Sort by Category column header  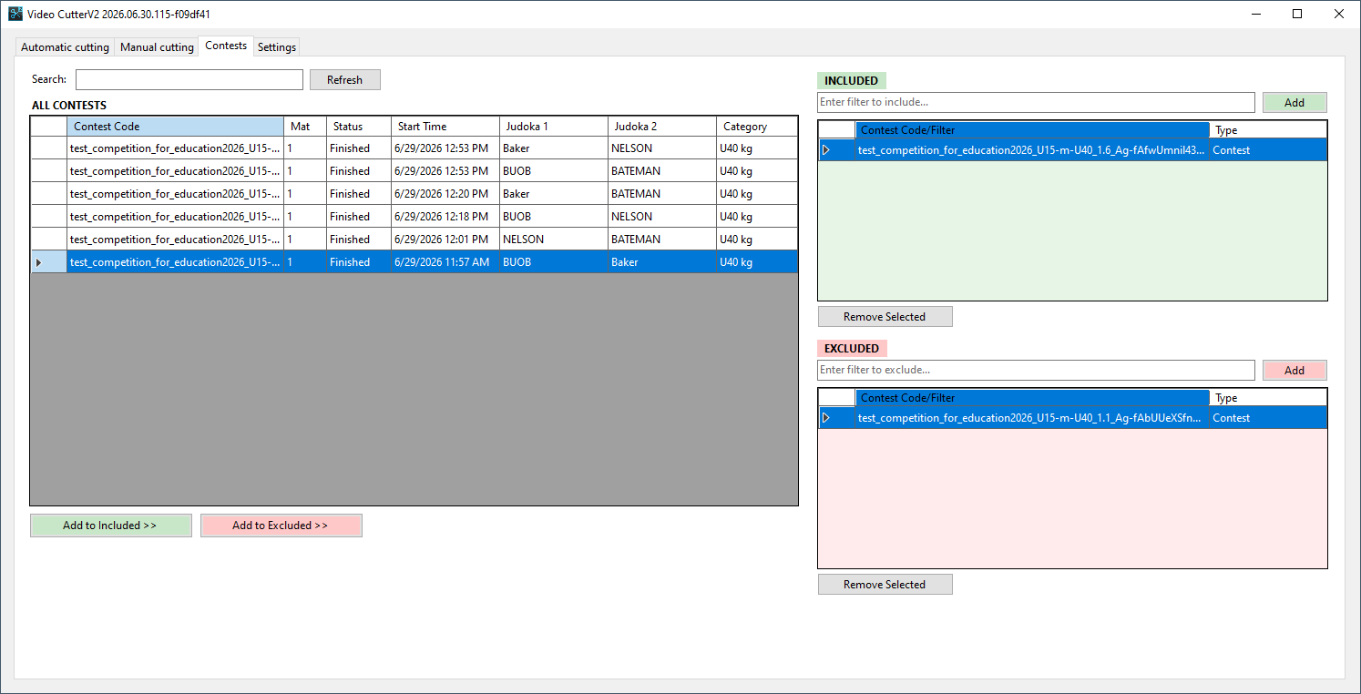[757, 127]
